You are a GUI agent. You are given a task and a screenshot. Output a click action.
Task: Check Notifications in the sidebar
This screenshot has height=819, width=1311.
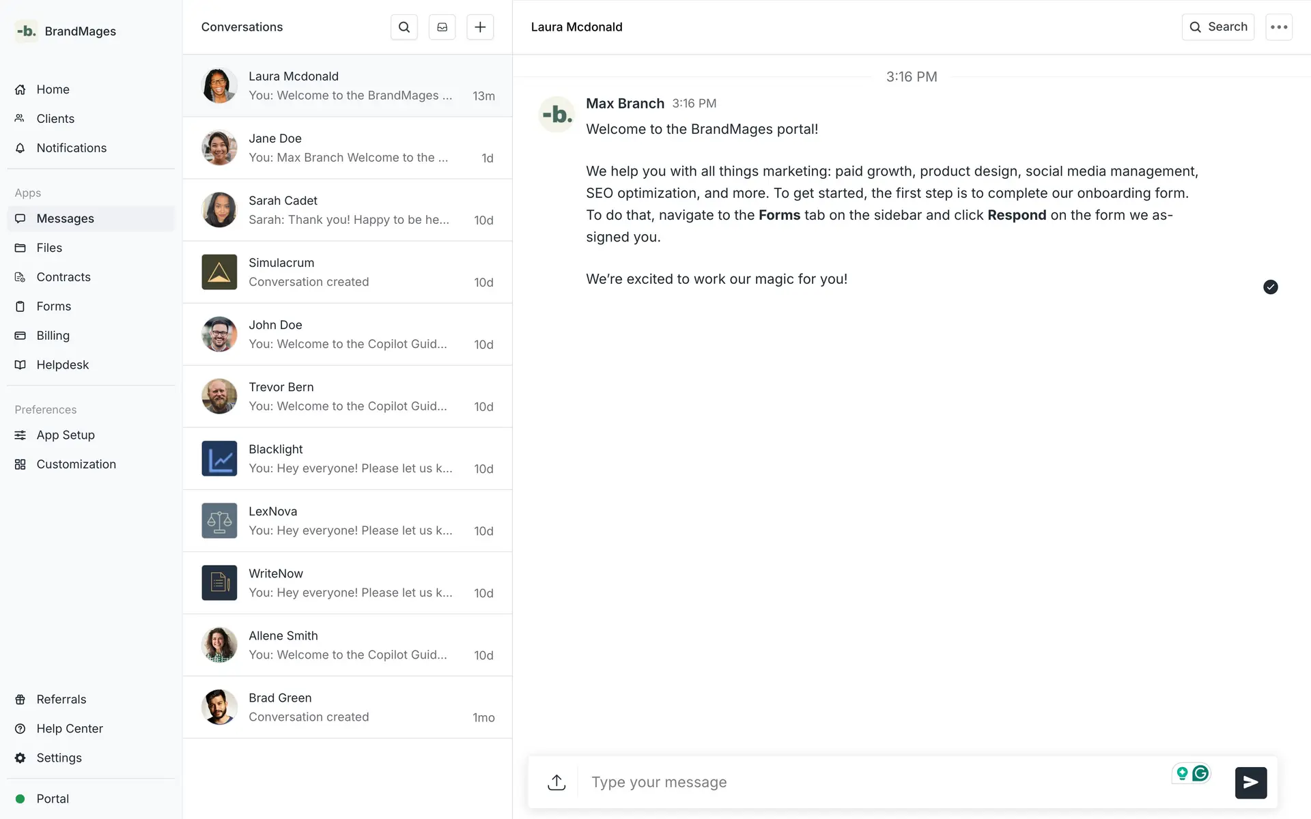pos(71,147)
